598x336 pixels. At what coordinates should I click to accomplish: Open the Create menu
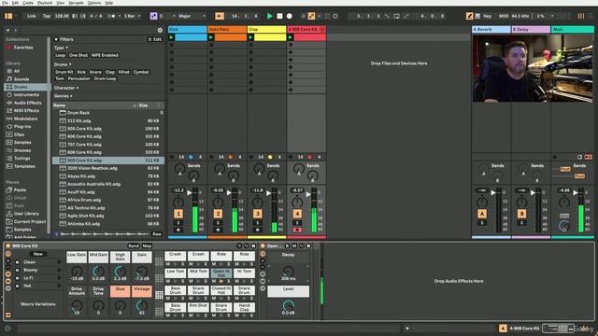[x=28, y=3]
